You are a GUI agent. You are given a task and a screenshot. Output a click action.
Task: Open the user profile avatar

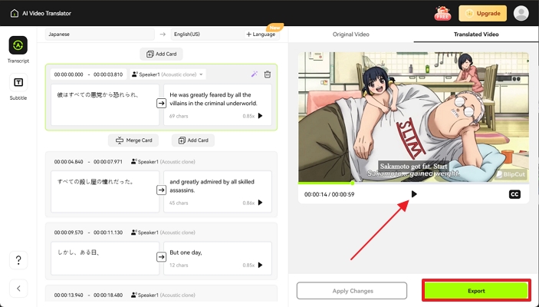[521, 13]
